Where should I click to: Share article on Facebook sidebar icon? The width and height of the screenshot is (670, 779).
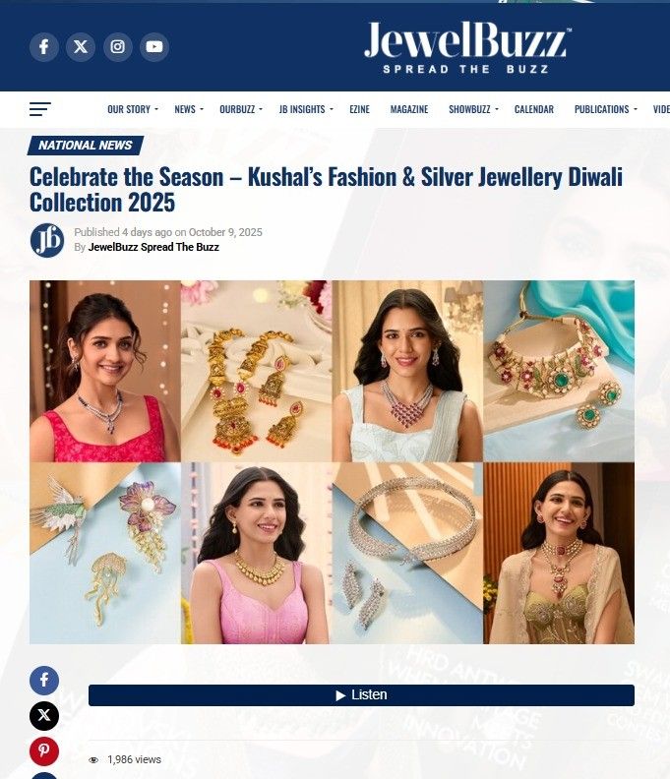[44, 680]
